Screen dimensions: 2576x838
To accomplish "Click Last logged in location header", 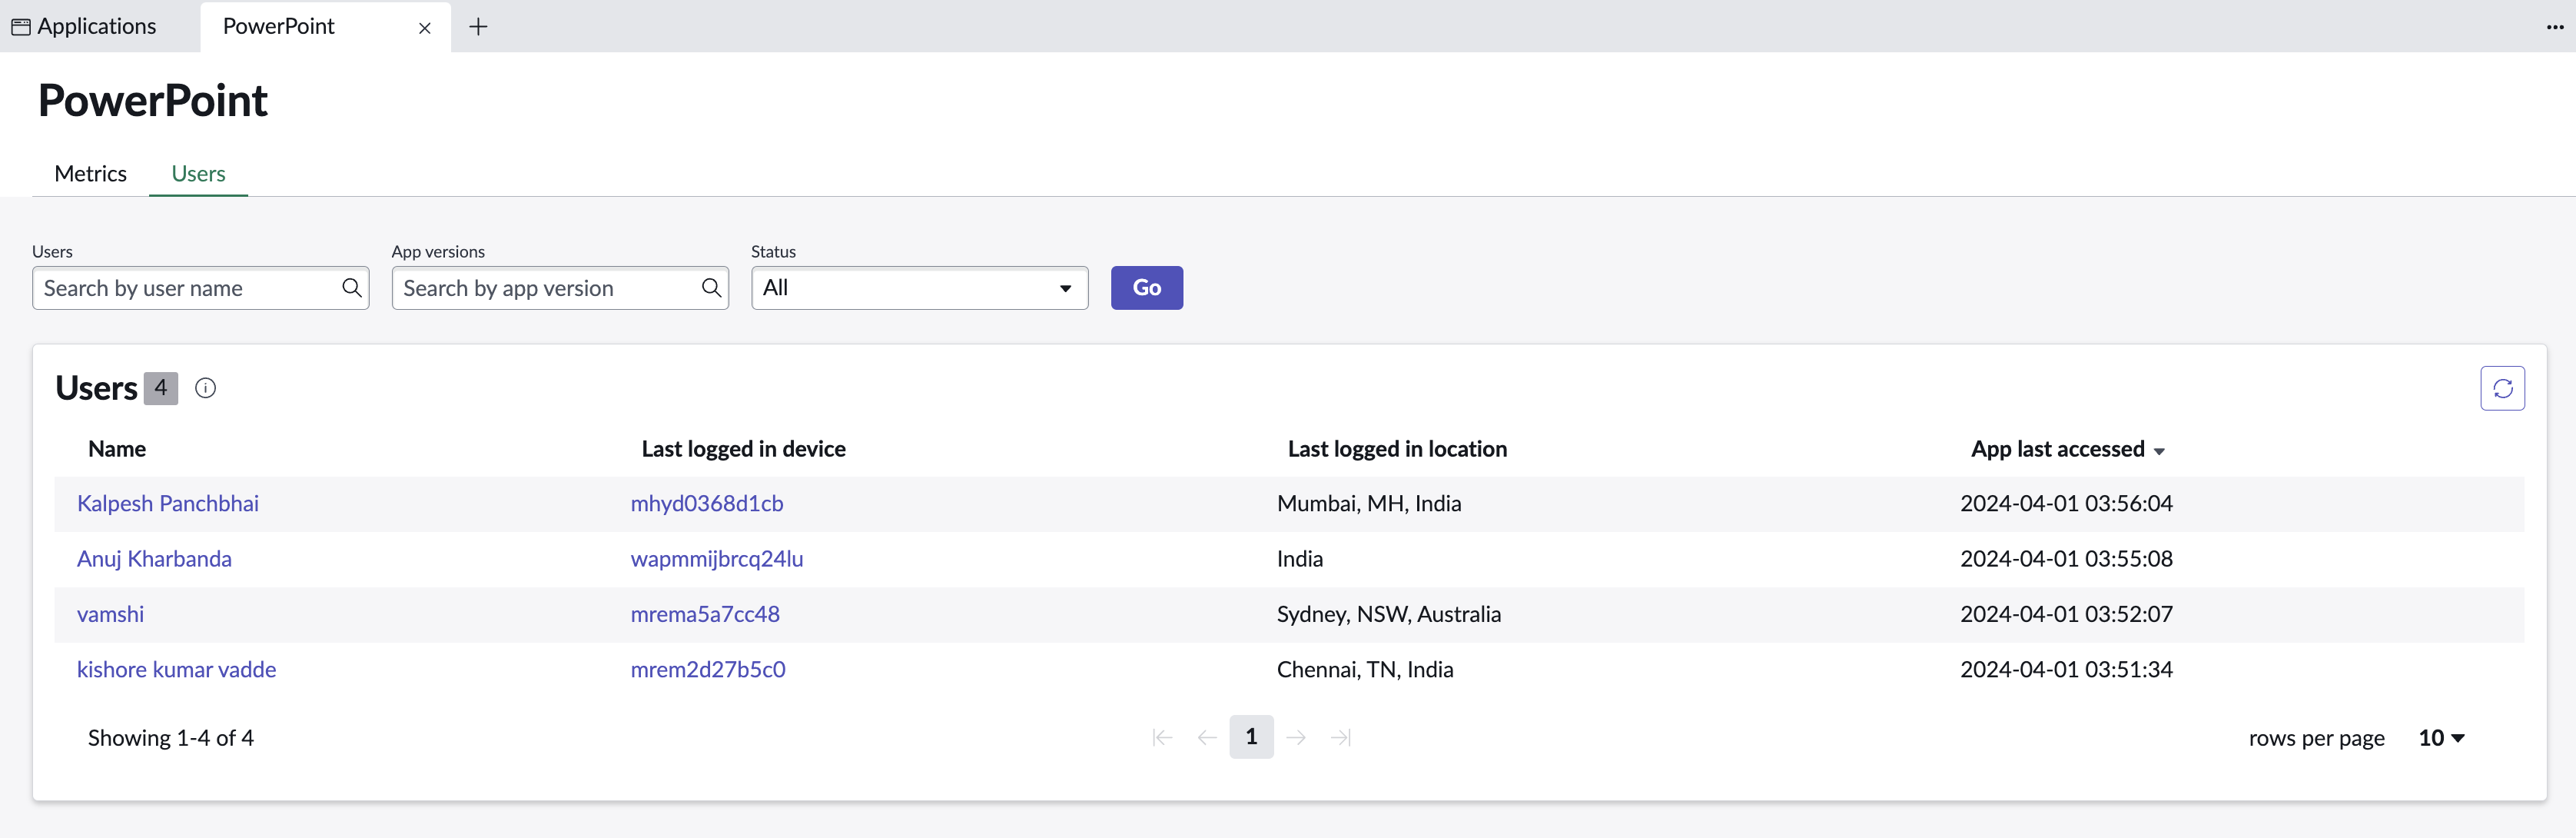I will pyautogui.click(x=1397, y=449).
